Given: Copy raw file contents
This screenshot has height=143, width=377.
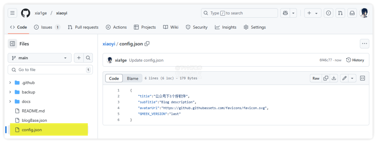Looking at the screenshot, I should (x=326, y=78).
